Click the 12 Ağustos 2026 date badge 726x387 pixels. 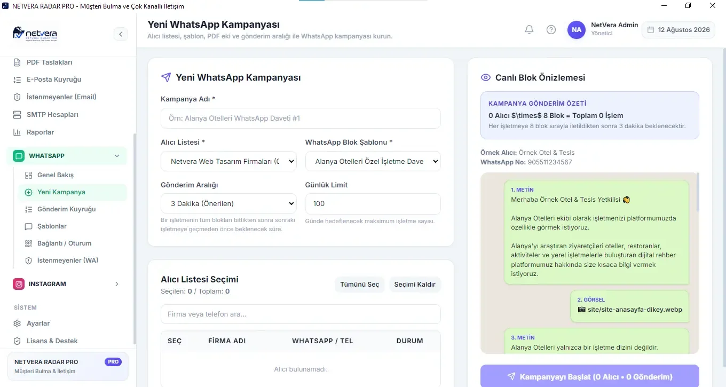pyautogui.click(x=678, y=30)
